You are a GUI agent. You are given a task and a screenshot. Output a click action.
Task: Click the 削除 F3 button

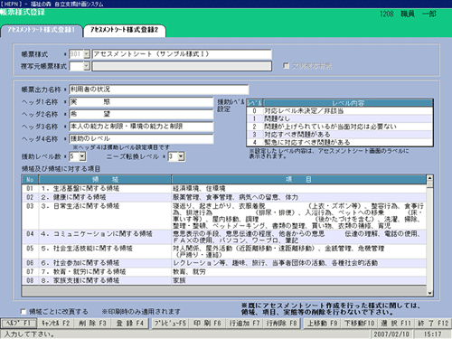click(92, 324)
